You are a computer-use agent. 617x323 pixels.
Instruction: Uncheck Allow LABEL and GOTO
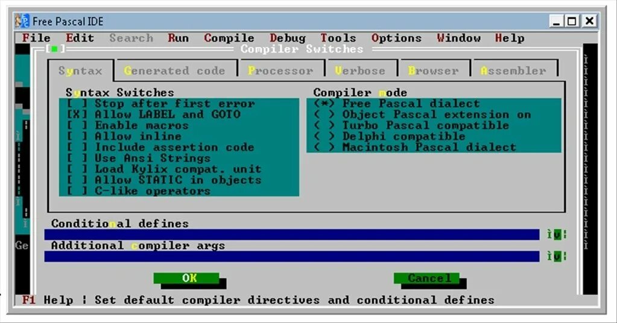(153, 114)
